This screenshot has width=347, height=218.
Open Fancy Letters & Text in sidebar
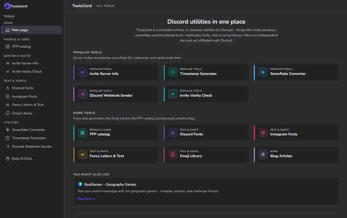tap(32, 105)
